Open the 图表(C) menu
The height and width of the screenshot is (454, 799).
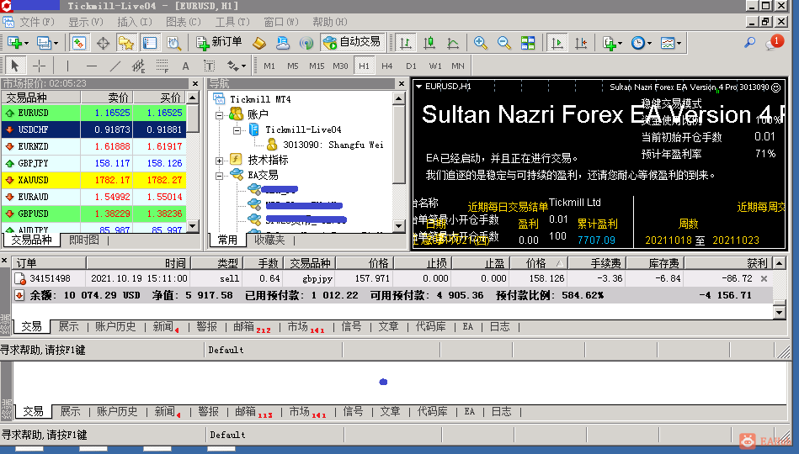click(x=183, y=22)
